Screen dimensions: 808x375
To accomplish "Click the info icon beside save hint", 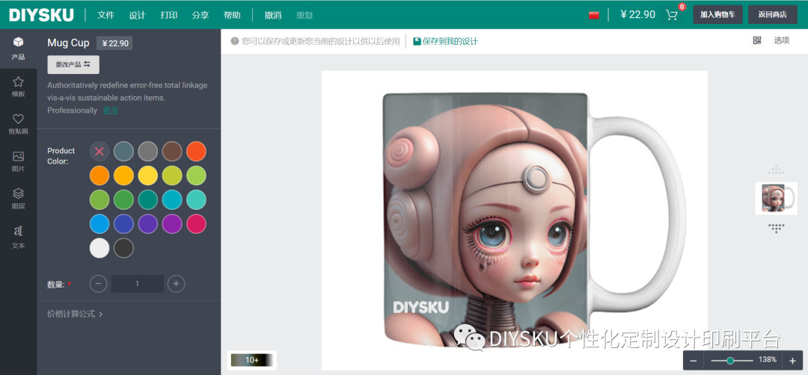I will pos(234,40).
